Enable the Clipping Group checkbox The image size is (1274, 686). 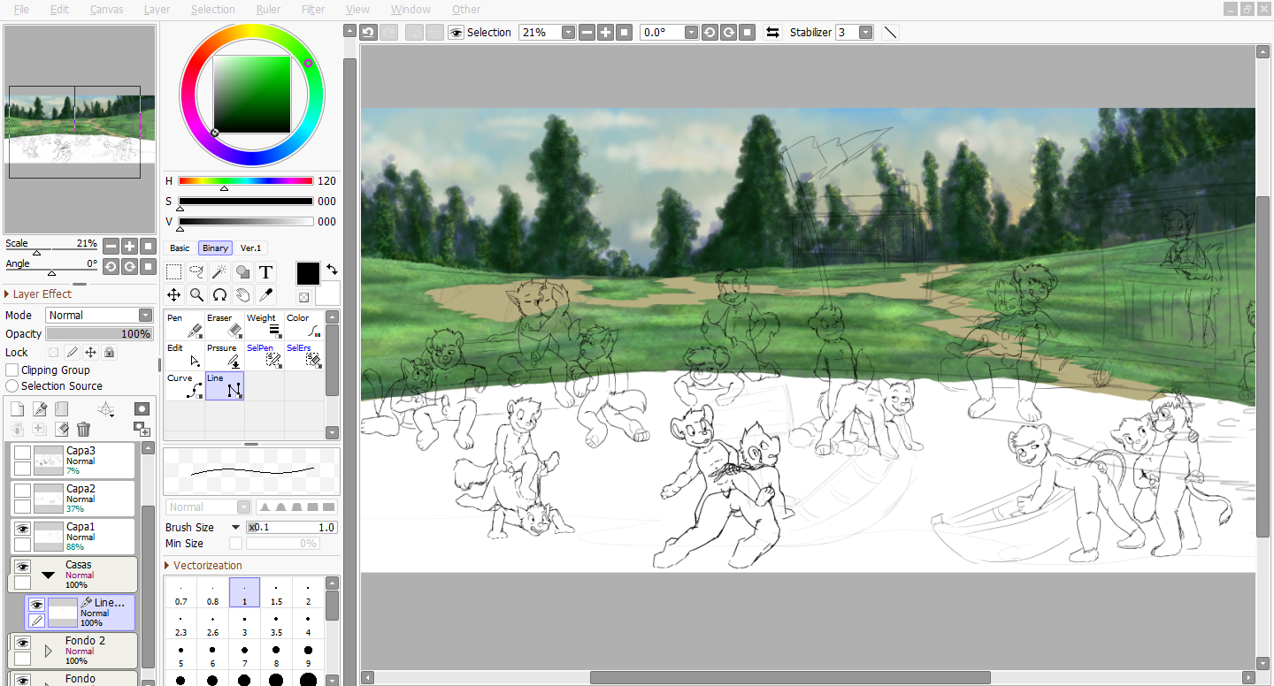(12, 370)
